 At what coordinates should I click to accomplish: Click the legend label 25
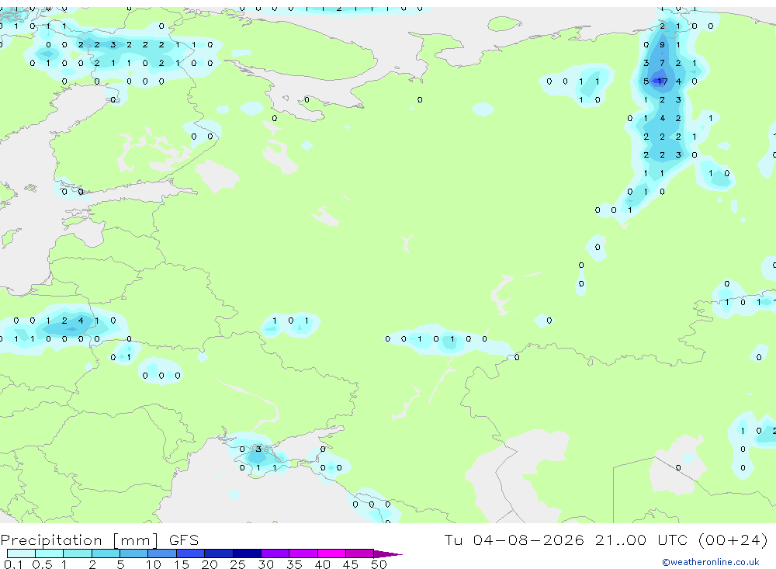click(238, 564)
